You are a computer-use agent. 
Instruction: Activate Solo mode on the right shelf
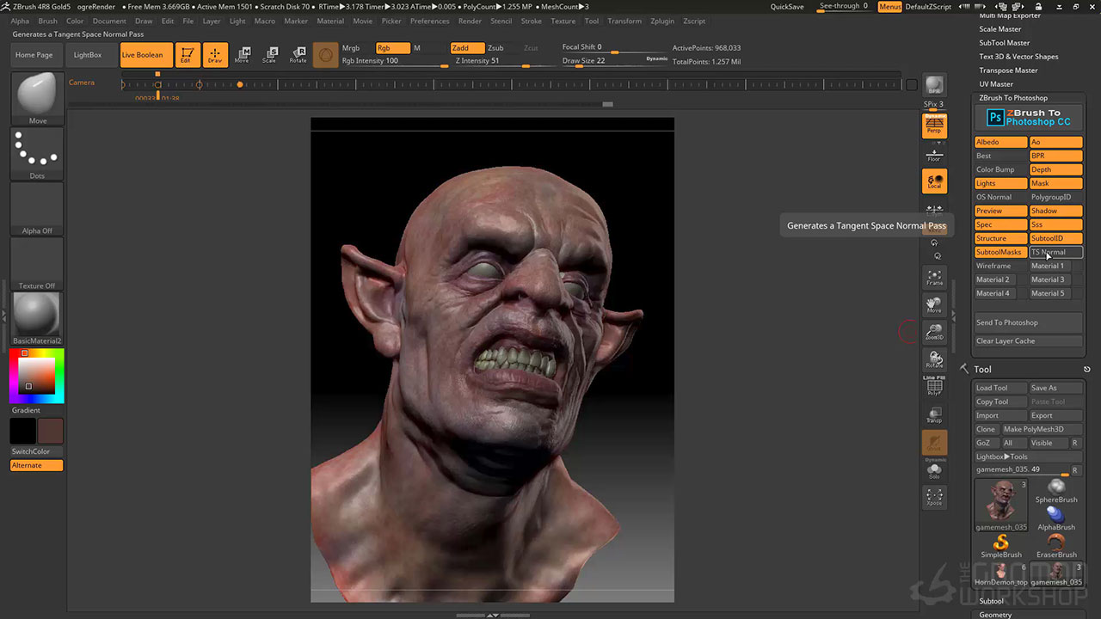tap(934, 471)
